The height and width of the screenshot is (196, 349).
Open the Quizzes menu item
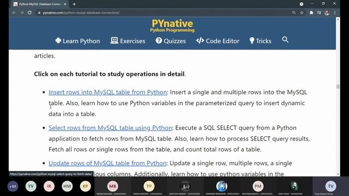(x=171, y=41)
